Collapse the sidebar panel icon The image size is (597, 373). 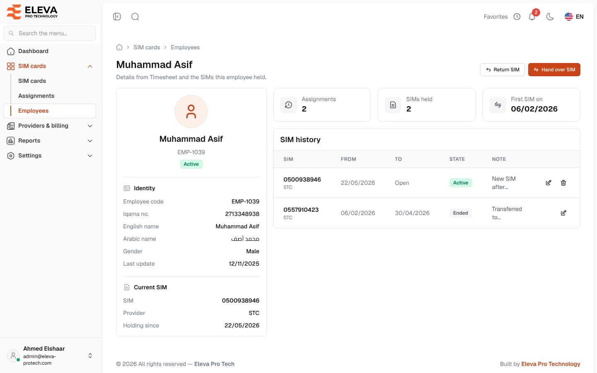click(x=117, y=17)
